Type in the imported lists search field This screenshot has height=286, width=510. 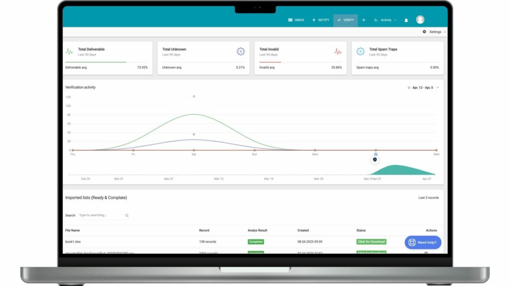point(101,215)
